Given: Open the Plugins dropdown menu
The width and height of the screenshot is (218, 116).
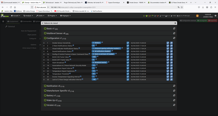Looking at the screenshot, I should pos(52,16).
